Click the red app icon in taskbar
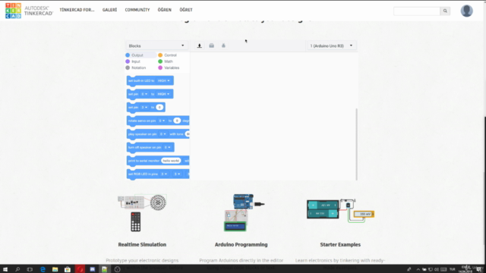 click(80, 269)
